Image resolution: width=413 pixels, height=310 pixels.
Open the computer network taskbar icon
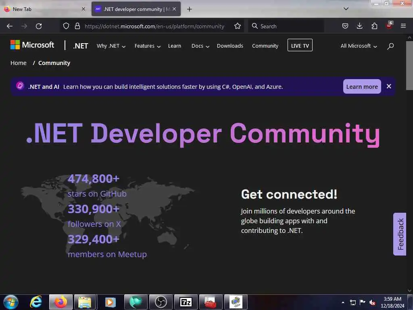[x=236, y=302]
